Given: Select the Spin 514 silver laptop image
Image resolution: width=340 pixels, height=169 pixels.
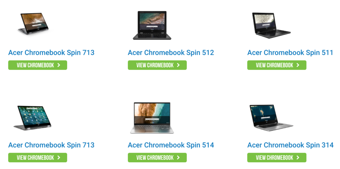Looking at the screenshot, I should click(152, 118).
